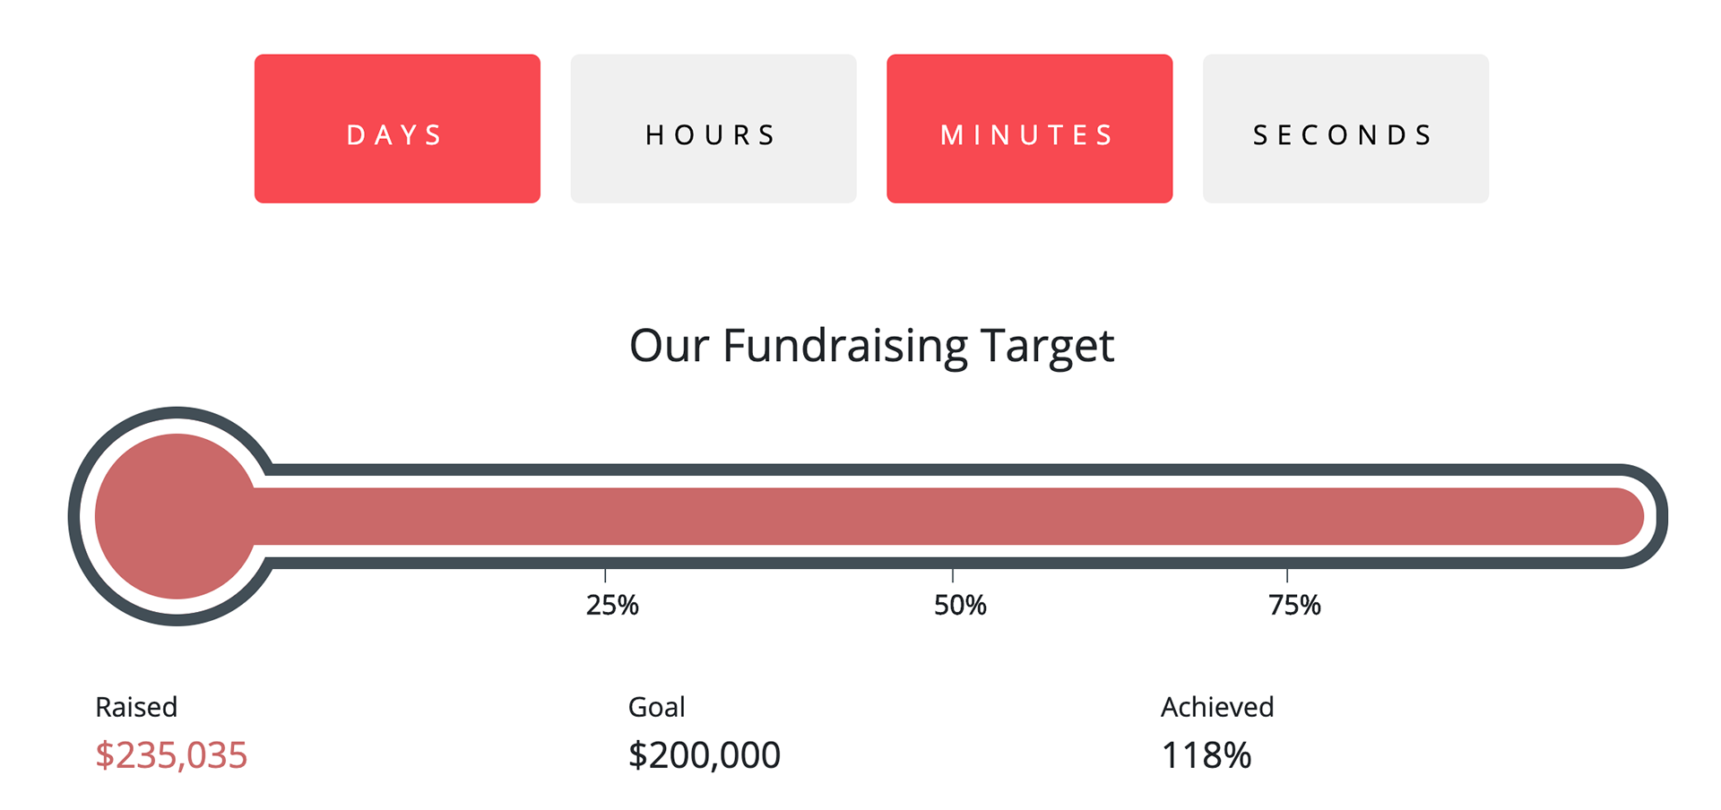
Task: Click the $235,035 raised amount
Action: (x=171, y=755)
